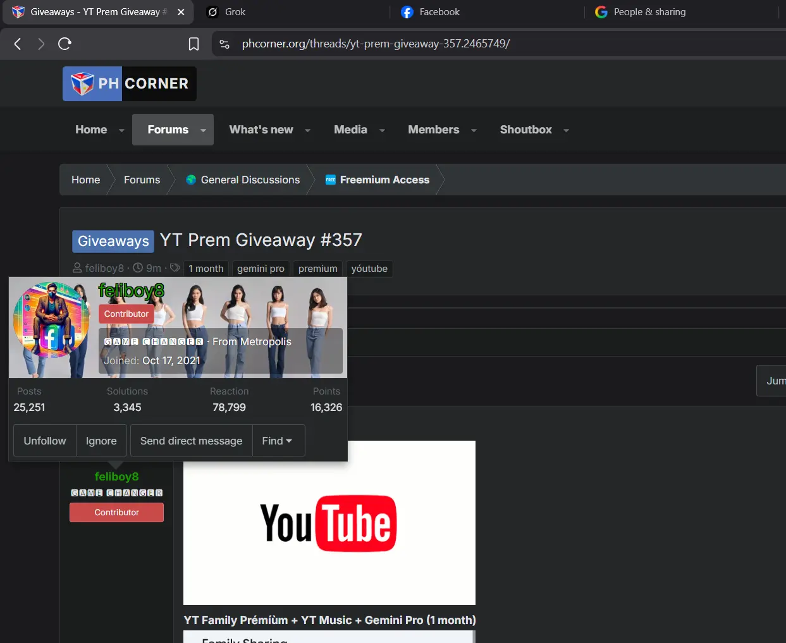
Task: Open the Find dropdown
Action: click(278, 441)
